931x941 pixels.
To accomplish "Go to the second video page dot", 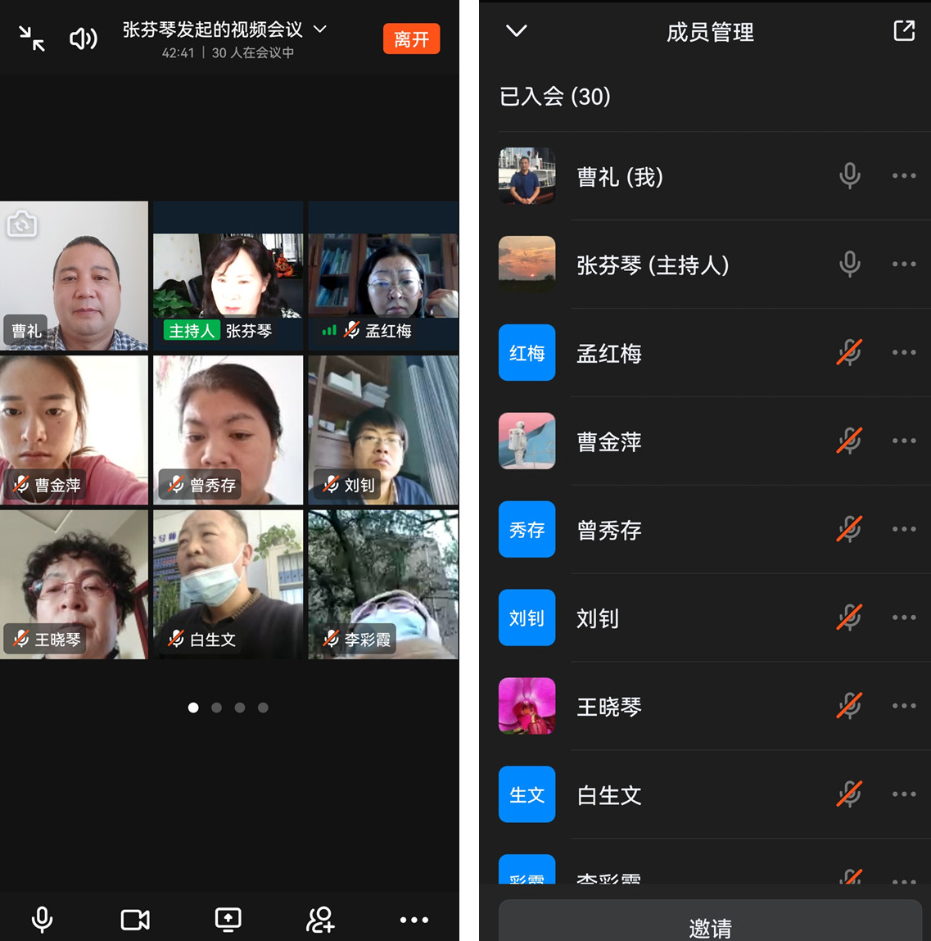I will coord(216,708).
